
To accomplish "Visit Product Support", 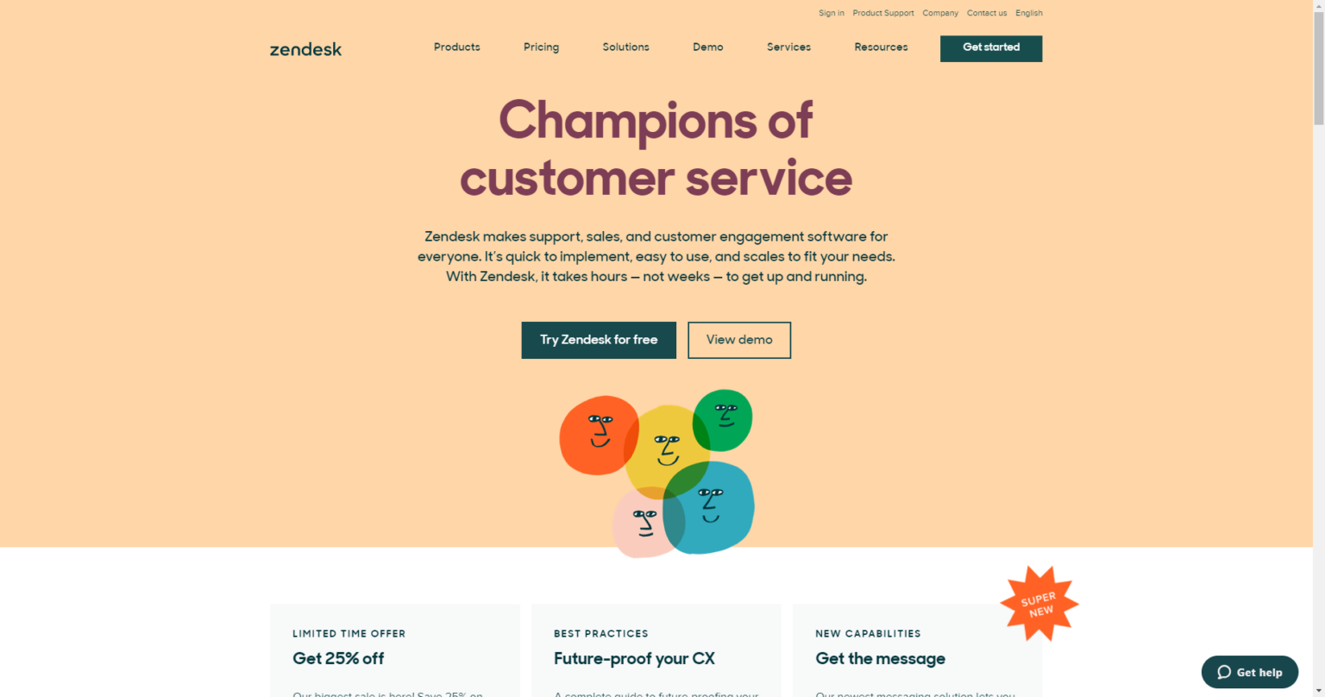I will click(x=882, y=13).
